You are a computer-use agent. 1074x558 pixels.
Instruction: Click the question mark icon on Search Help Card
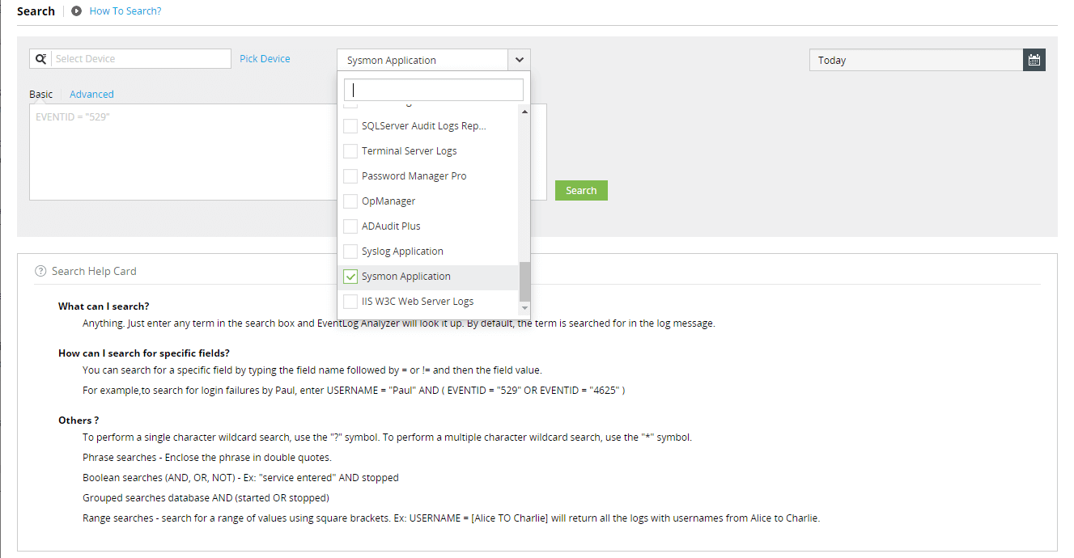[40, 271]
